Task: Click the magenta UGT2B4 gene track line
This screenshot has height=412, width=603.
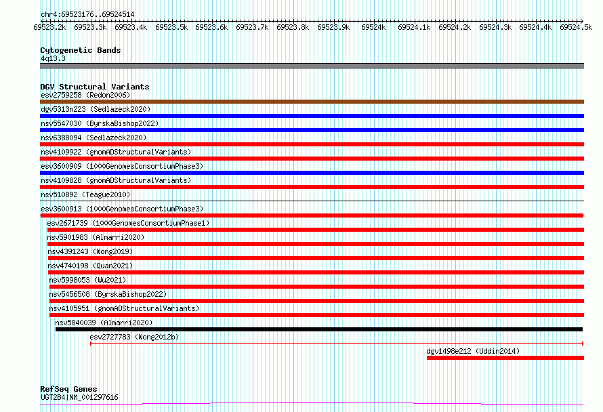Action: click(312, 404)
